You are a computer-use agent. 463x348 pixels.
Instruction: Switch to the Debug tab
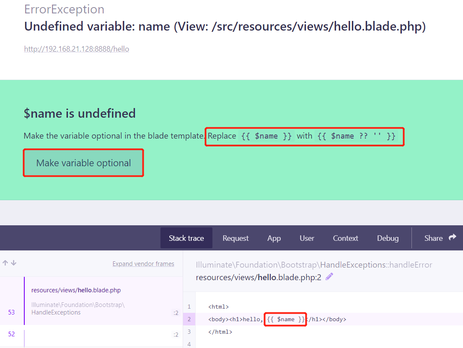pos(388,238)
